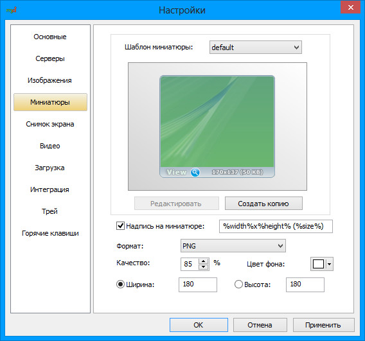Open the Видео section

[x=50, y=146]
